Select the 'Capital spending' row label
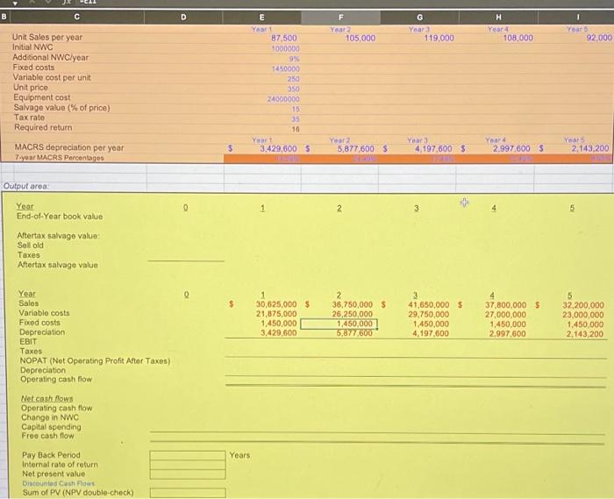The image size is (614, 499). click(51, 427)
